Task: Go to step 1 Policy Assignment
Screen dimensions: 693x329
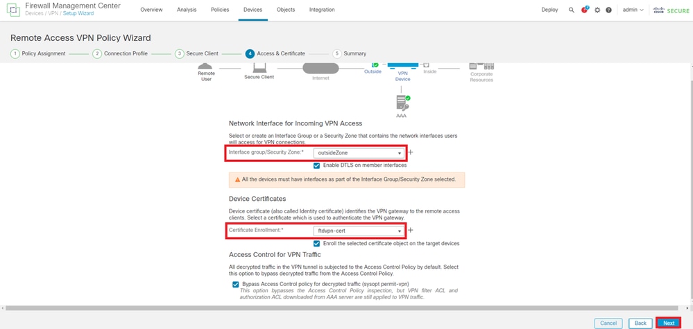Action: (37, 53)
